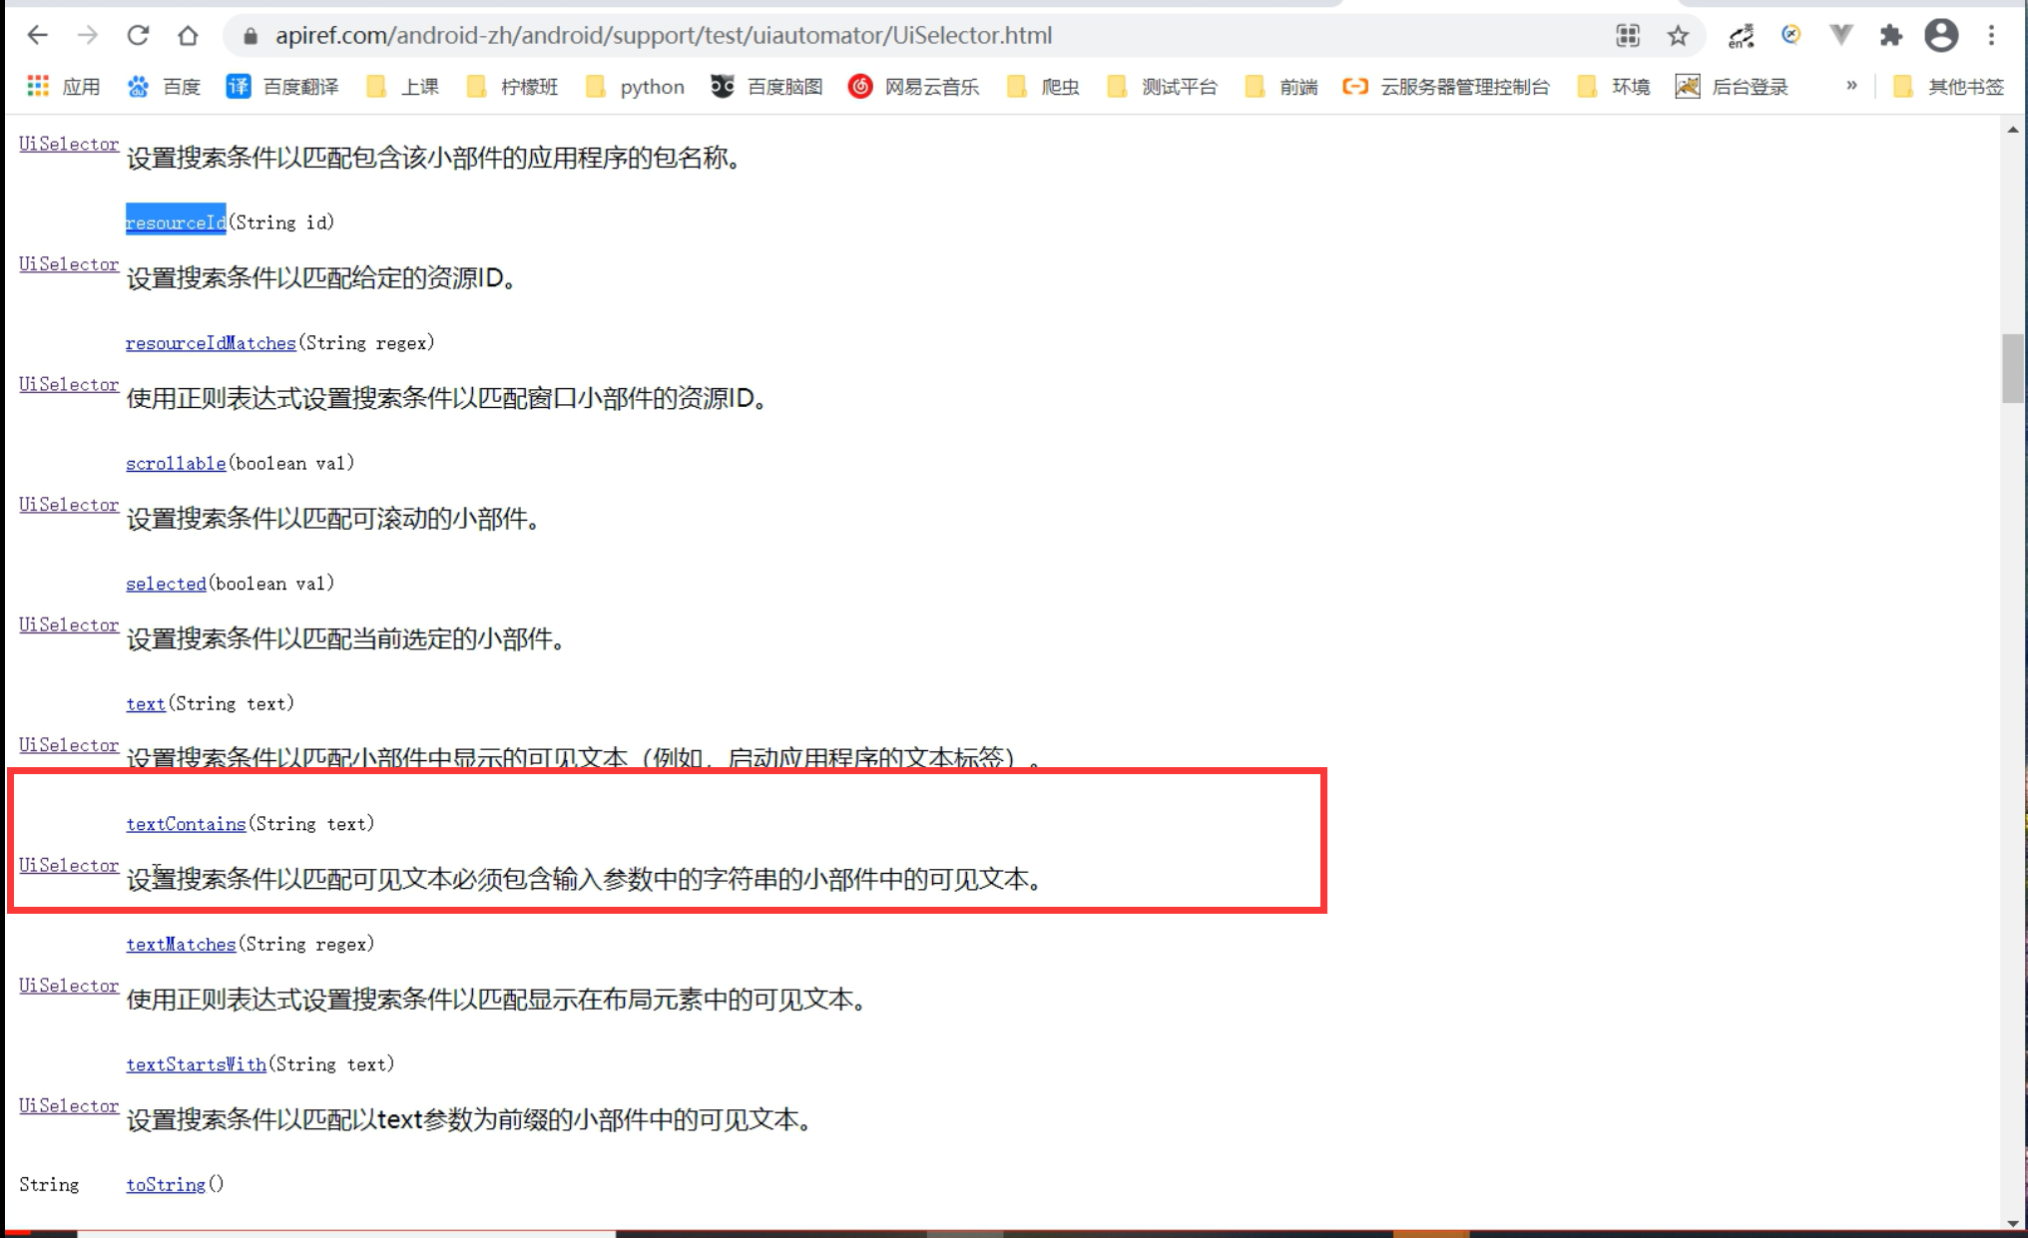2028x1238 pixels.
Task: Expand hidden bookmarks with chevron
Action: coord(1851,86)
